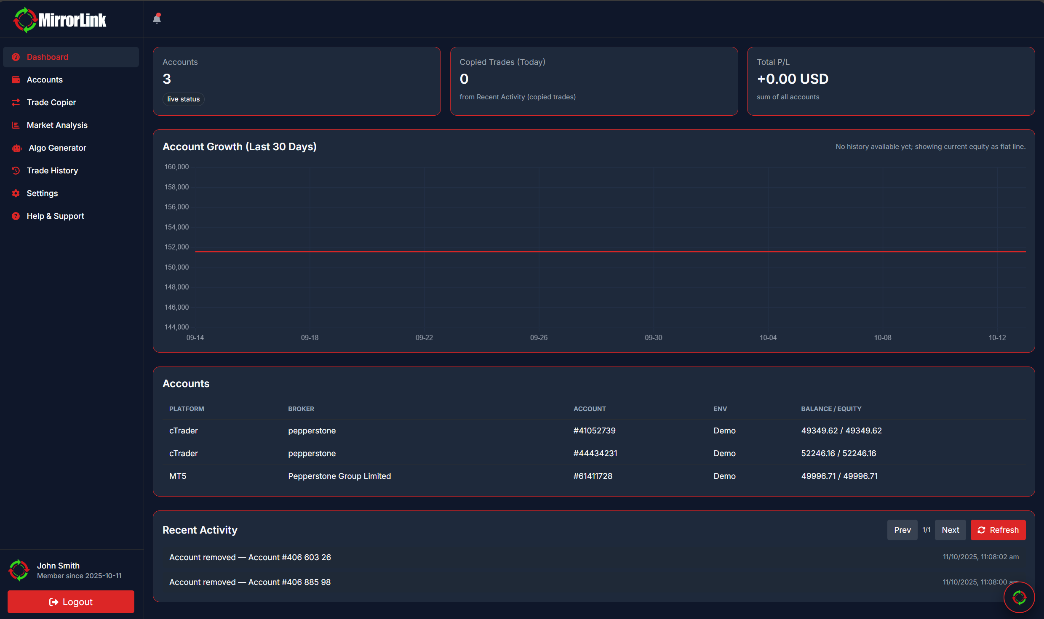Toggle the live status badge under Accounts
Screen dimensions: 1044x619
point(183,99)
